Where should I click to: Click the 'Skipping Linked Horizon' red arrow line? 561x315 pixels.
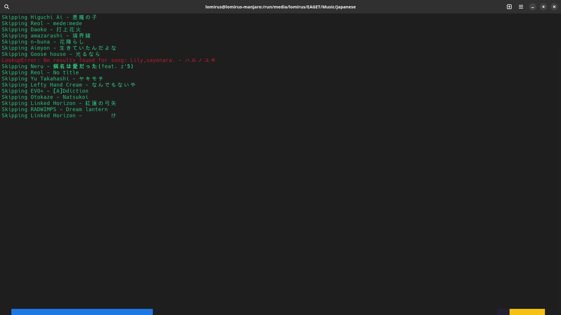[59, 103]
